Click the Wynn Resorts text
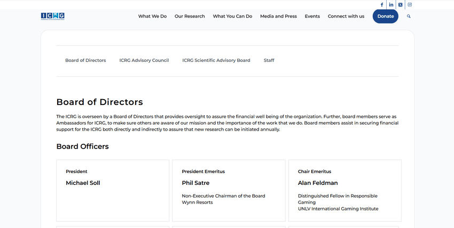 coord(197,202)
